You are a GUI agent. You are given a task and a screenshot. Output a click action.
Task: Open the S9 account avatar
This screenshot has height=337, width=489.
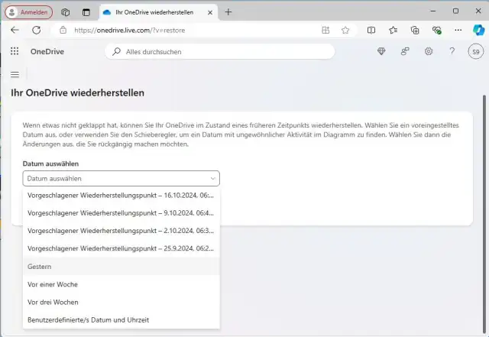coord(475,51)
